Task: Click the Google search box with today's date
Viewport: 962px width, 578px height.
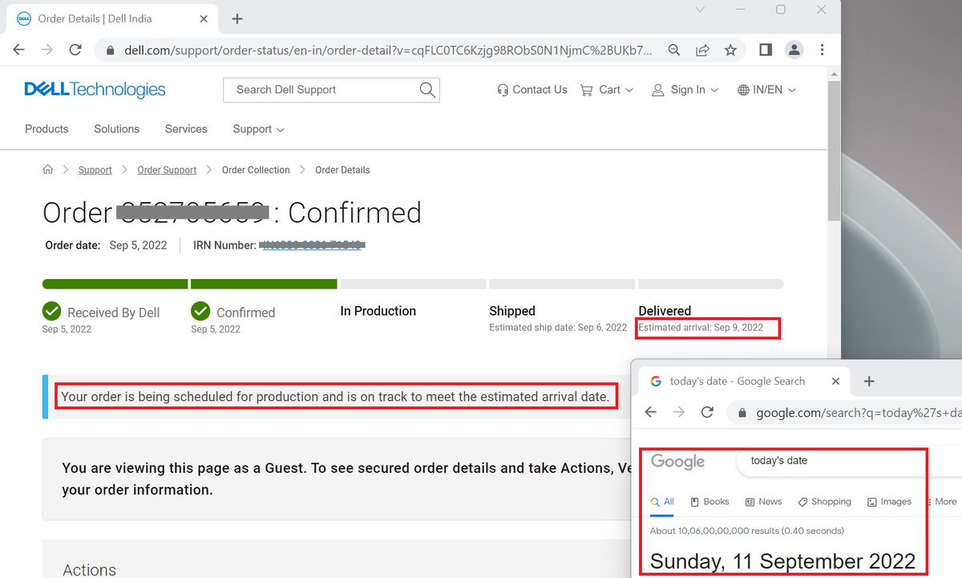Action: (x=850, y=461)
